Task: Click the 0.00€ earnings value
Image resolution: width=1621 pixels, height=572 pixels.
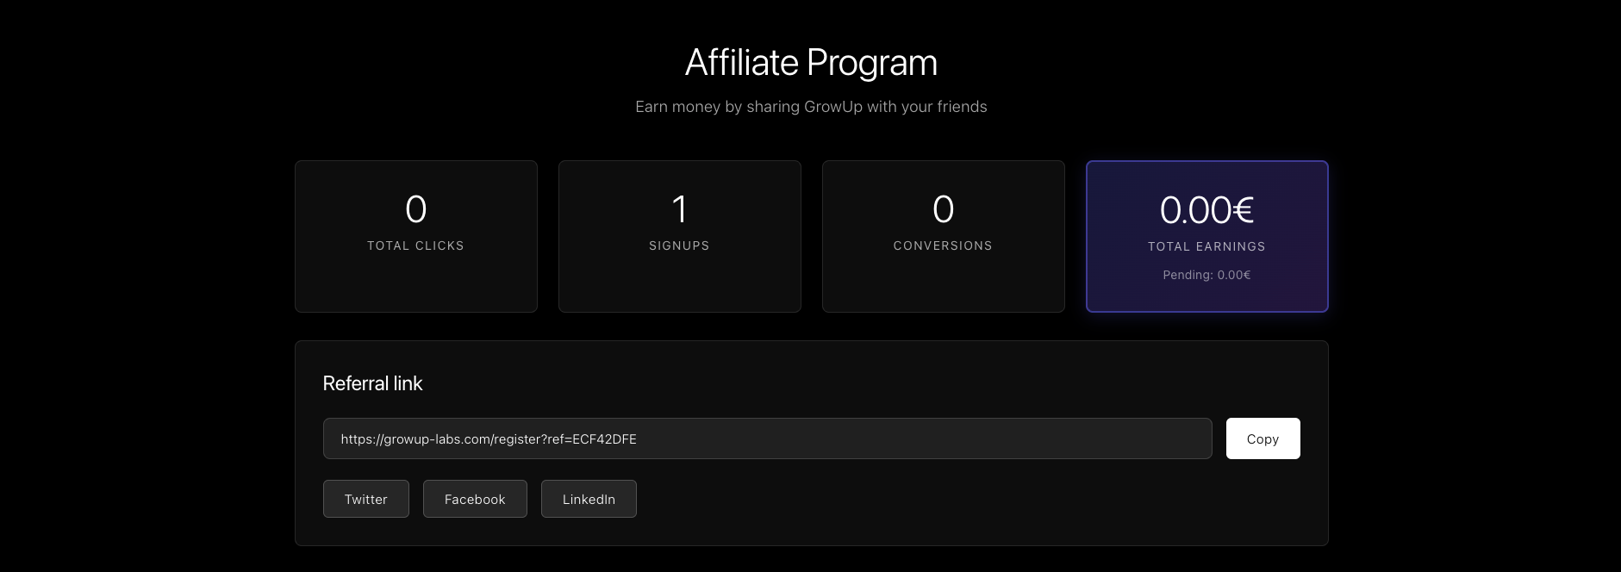Action: click(x=1206, y=208)
